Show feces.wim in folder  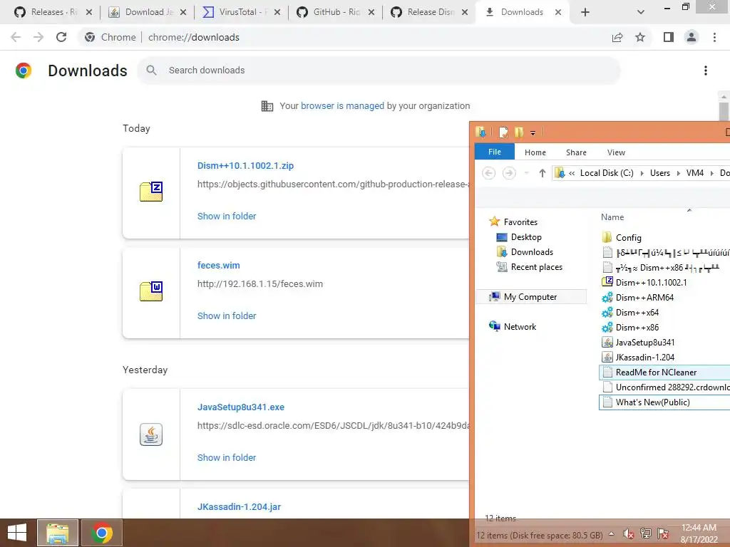point(227,316)
